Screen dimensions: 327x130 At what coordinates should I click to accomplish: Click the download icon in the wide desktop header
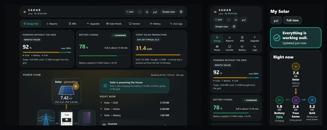tap(147, 12)
